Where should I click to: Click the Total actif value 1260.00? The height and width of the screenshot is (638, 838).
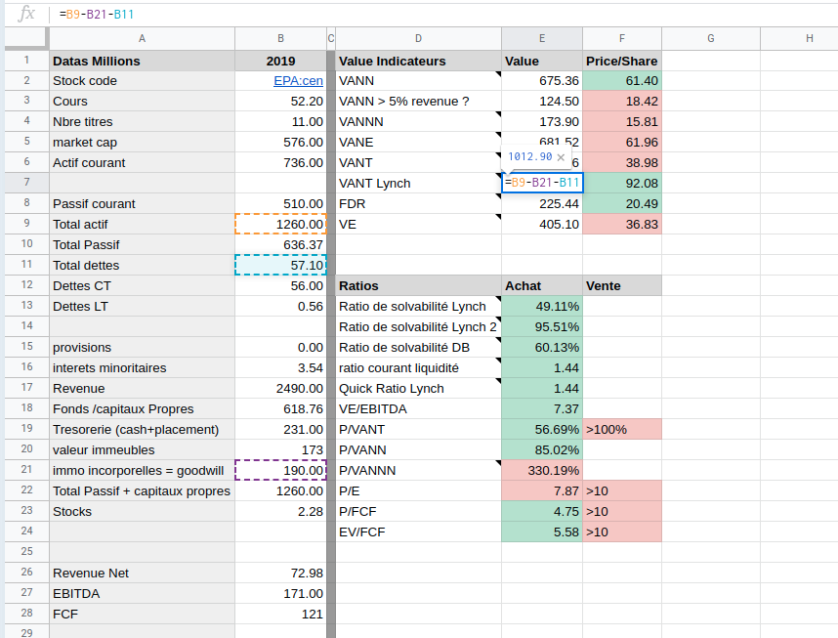(281, 224)
